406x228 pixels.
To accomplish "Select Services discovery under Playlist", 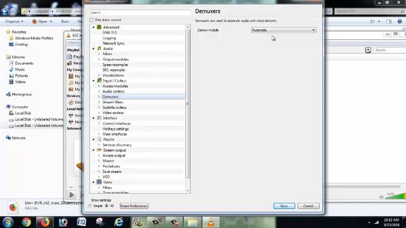I will pyautogui.click(x=117, y=145).
